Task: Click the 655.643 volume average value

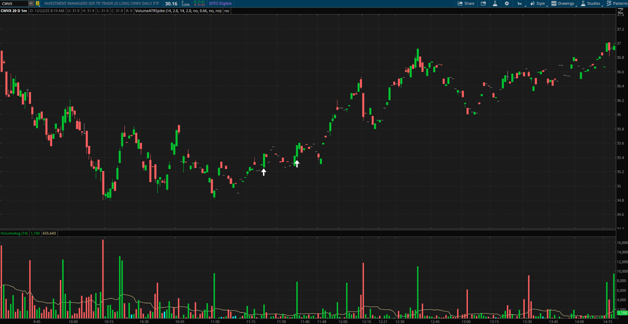Action: coord(49,233)
